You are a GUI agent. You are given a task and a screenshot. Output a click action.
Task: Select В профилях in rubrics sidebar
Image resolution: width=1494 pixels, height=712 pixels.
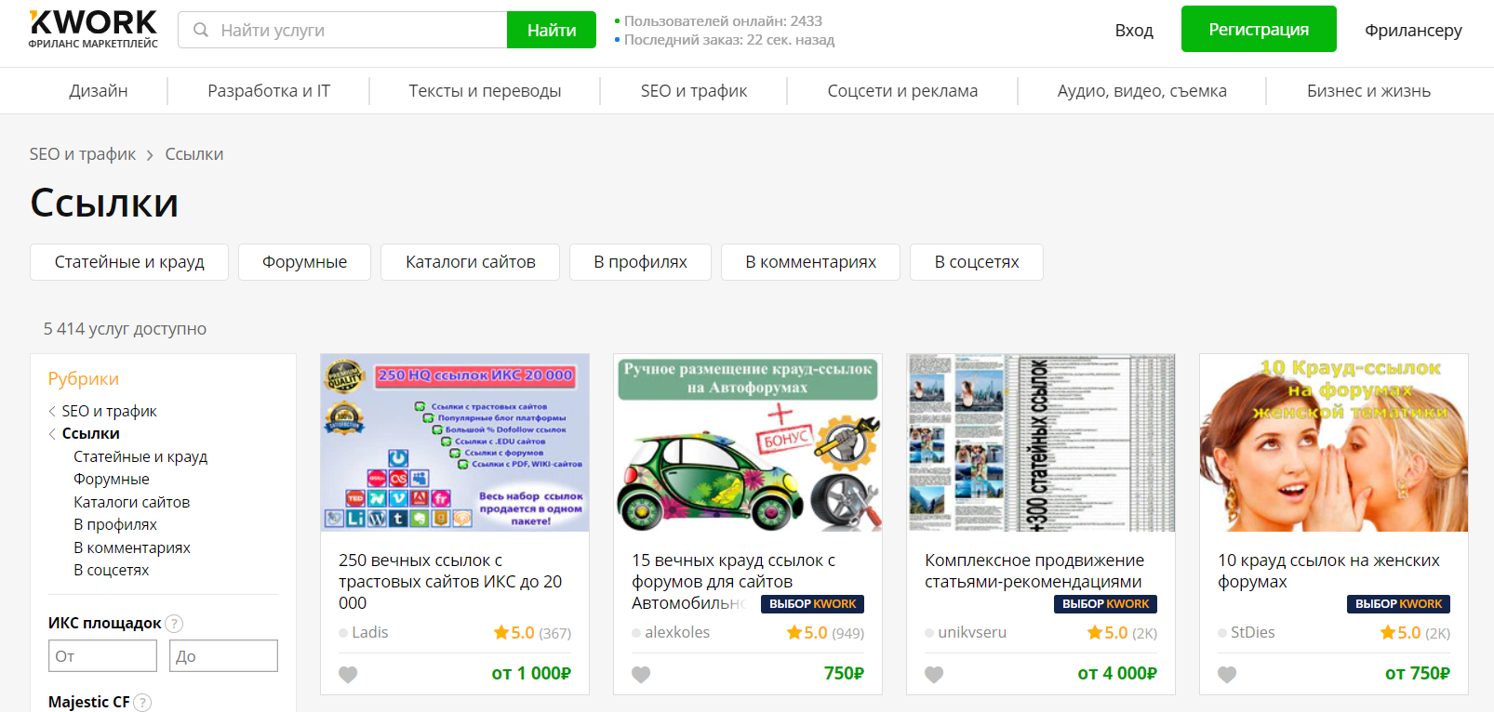pos(115,524)
